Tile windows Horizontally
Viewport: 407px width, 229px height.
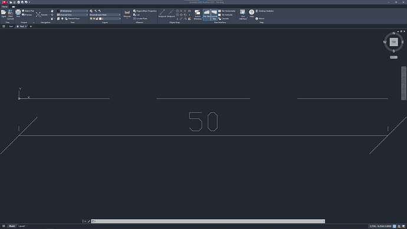(227, 11)
